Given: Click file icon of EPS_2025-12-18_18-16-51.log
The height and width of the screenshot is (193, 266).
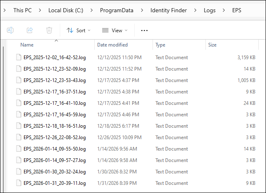Looking at the screenshot, I should [19, 126].
